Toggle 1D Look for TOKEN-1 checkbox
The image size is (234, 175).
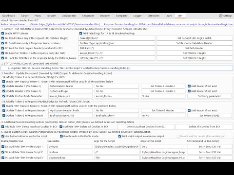[2, 53]
